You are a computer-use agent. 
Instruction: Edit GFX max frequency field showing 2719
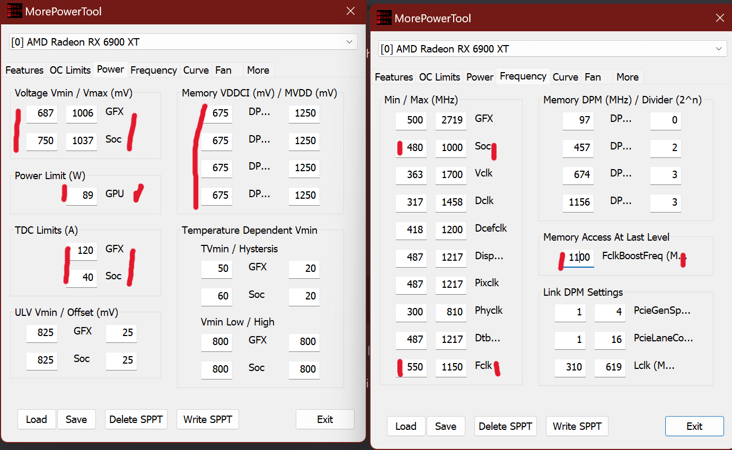click(451, 120)
